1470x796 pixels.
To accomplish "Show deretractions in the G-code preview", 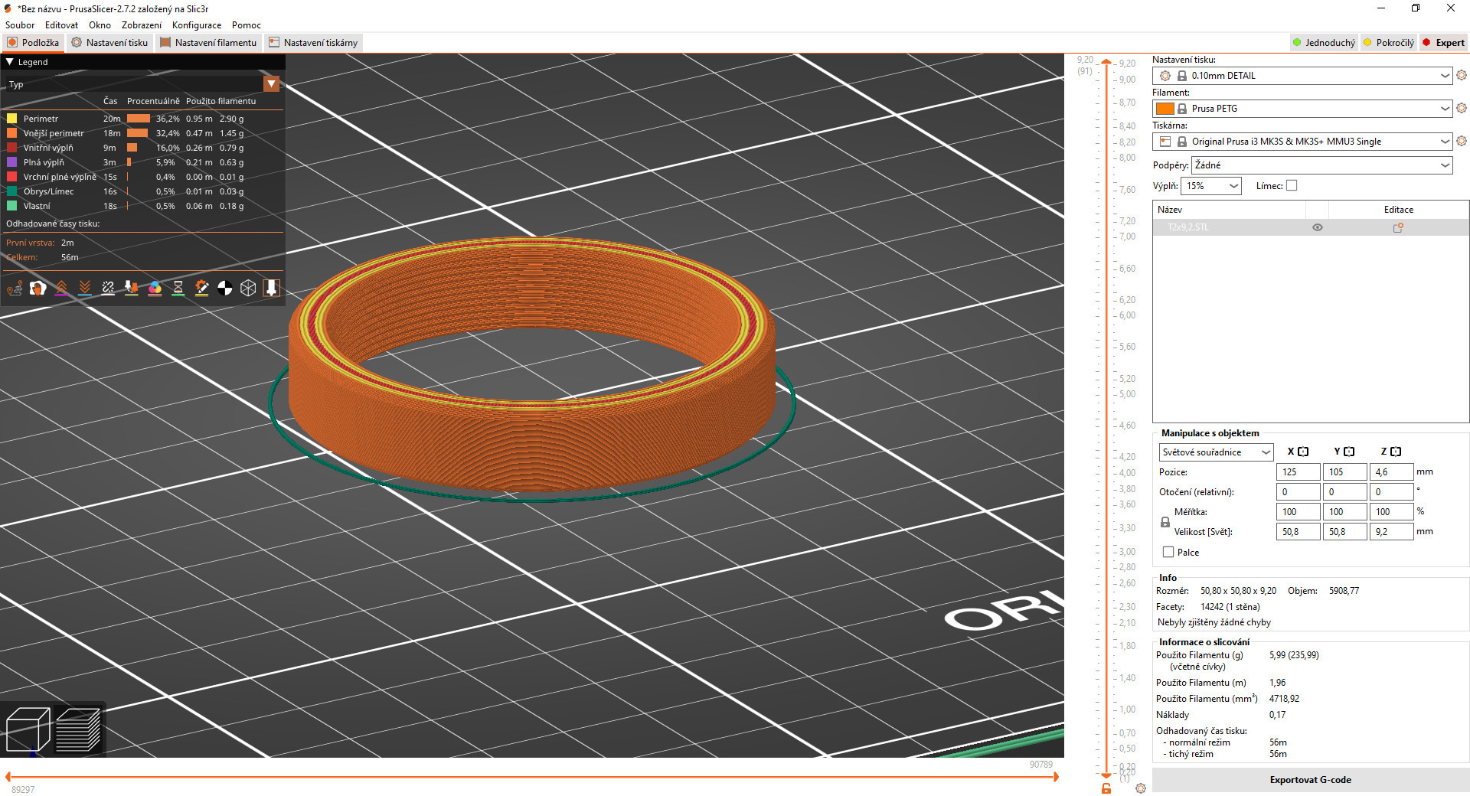I will (x=85, y=289).
